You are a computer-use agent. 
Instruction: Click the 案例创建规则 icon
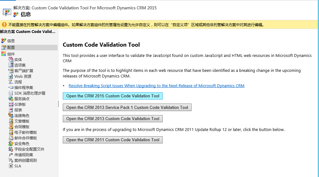[11, 160]
